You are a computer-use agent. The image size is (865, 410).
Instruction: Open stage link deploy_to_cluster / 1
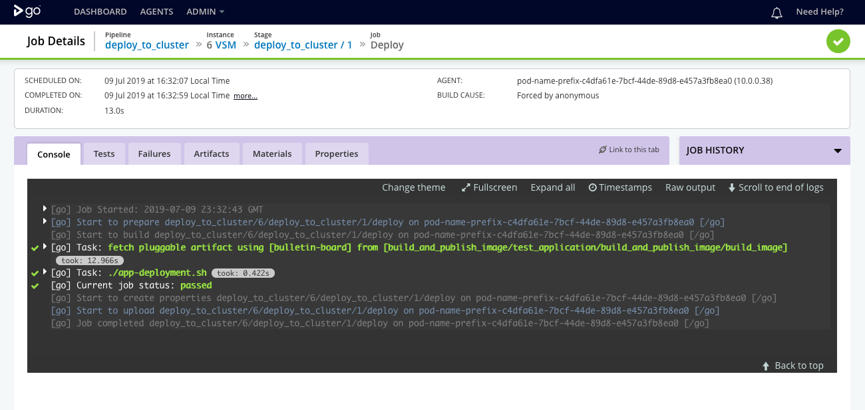pos(303,45)
